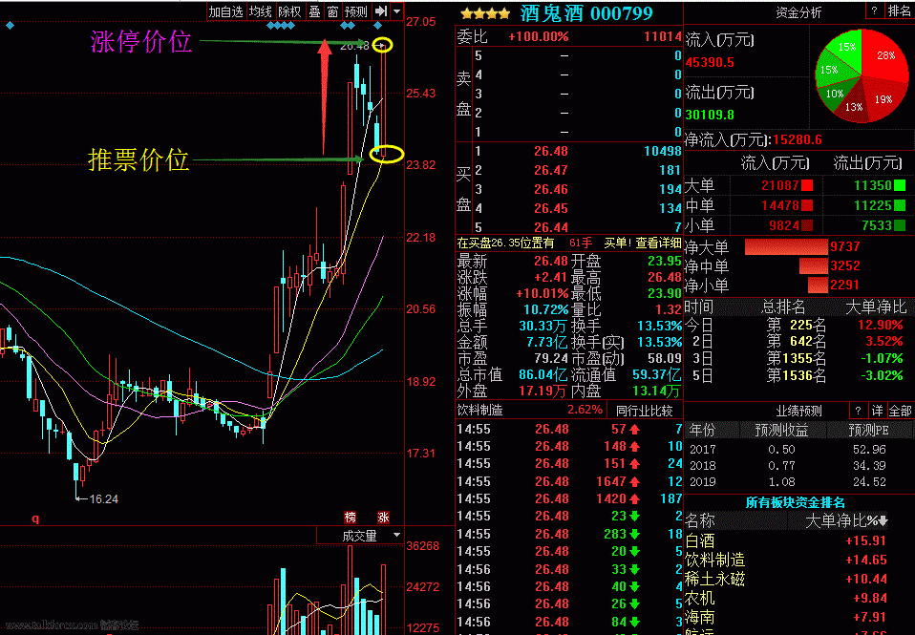
Task: Click the 预测收益 column header
Action: coord(781,431)
